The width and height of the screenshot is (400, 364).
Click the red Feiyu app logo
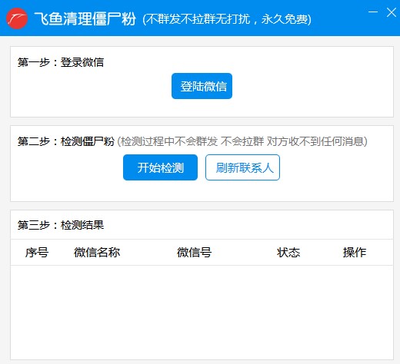[x=17, y=18]
